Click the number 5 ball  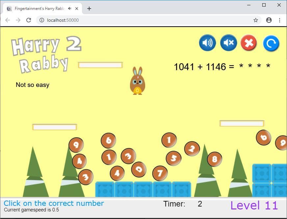[x=173, y=158]
